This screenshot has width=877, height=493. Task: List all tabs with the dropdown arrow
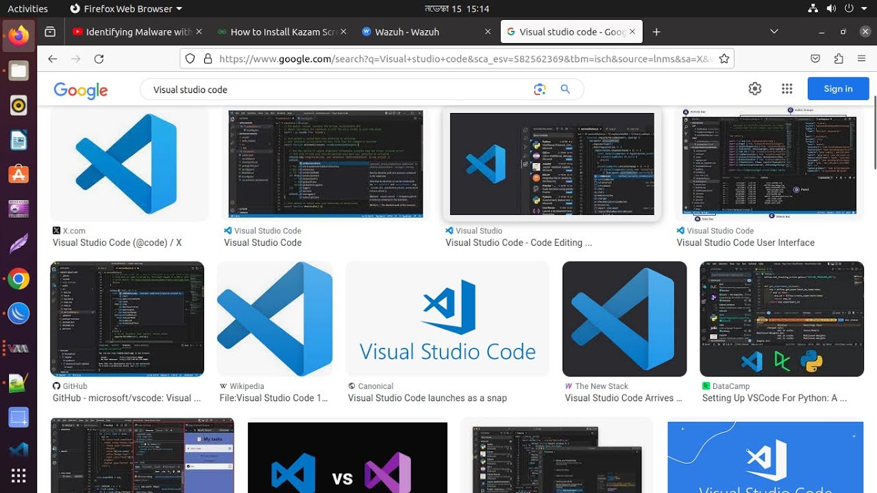pyautogui.click(x=774, y=31)
